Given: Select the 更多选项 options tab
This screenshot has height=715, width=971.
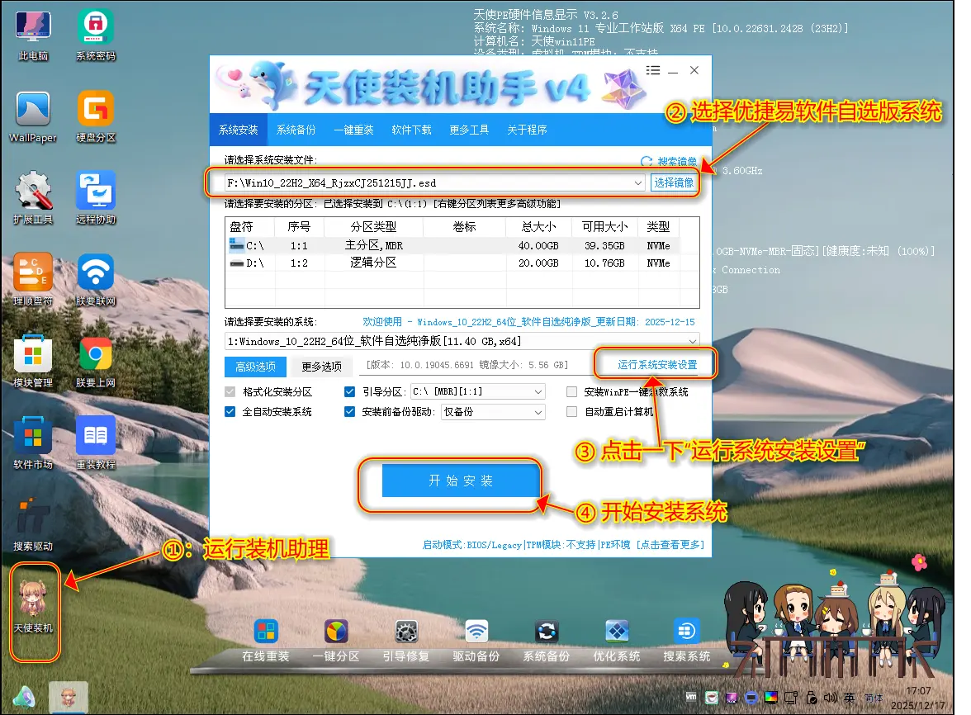Looking at the screenshot, I should click(x=321, y=367).
